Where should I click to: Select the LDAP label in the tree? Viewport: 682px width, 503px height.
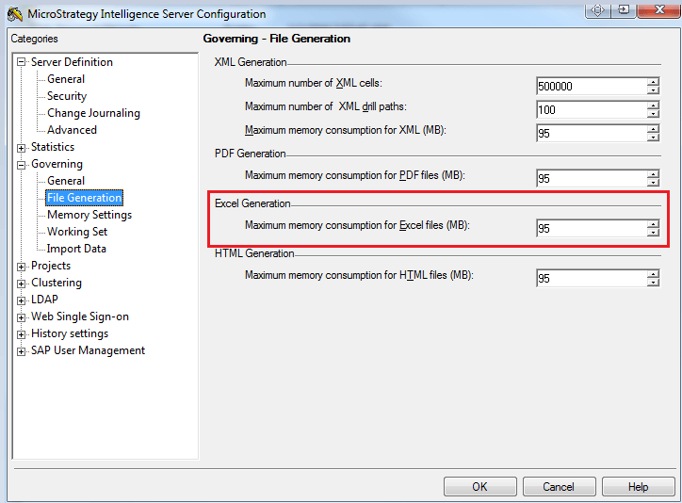44,300
